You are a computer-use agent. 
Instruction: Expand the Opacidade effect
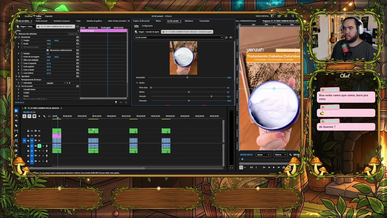click(x=16, y=76)
